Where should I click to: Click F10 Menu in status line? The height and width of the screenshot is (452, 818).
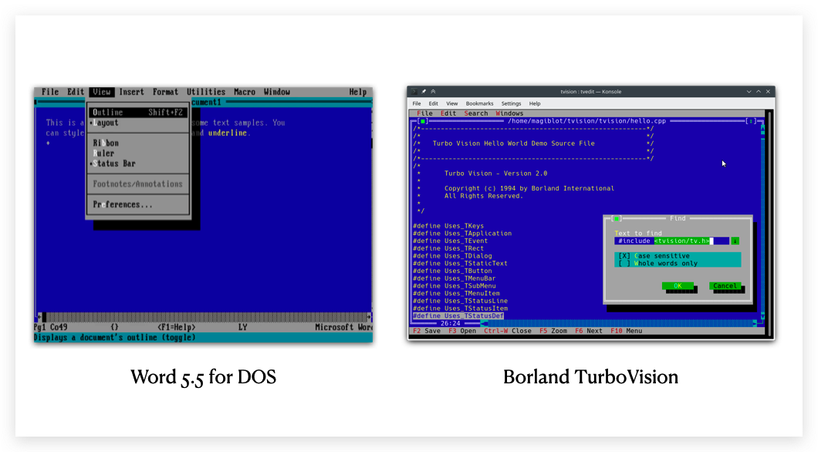[626, 331]
